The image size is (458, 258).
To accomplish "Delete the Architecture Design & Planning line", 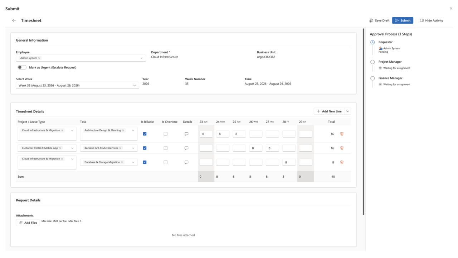I will pyautogui.click(x=342, y=134).
